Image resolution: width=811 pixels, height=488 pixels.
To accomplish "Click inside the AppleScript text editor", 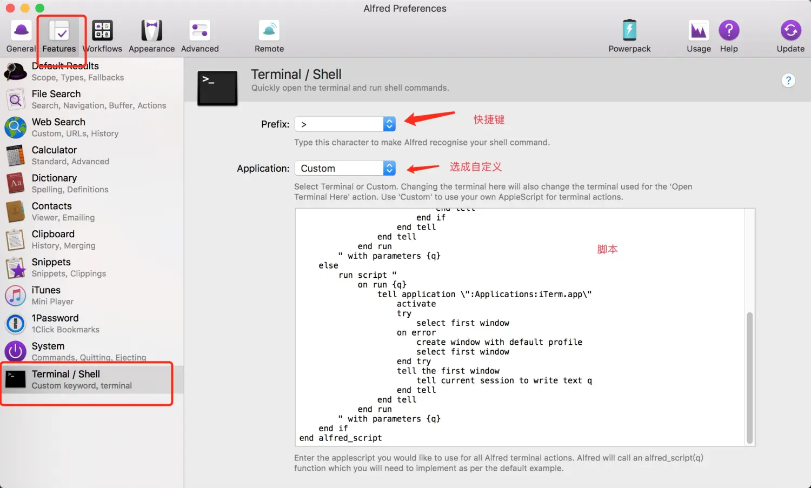I will click(x=520, y=327).
